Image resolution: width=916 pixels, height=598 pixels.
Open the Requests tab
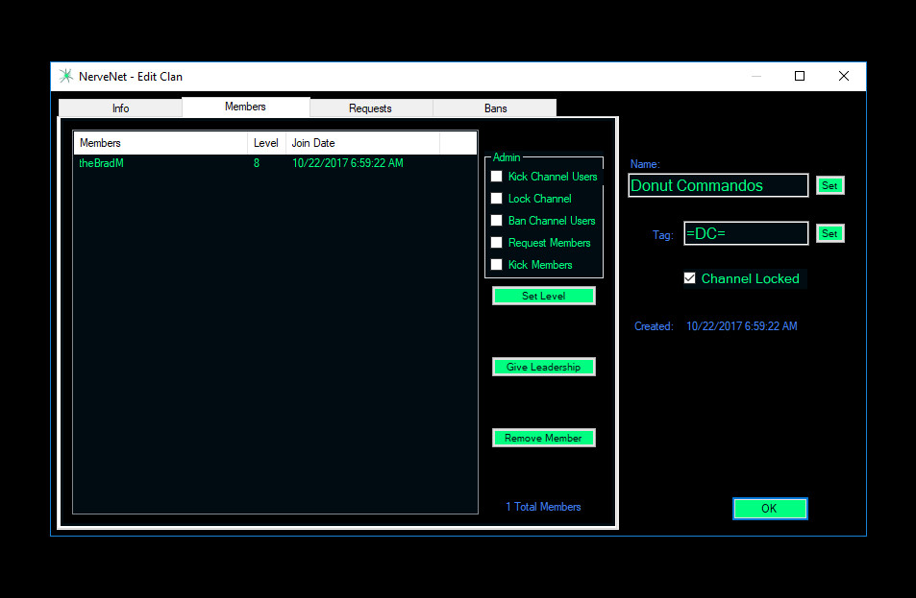pyautogui.click(x=370, y=108)
